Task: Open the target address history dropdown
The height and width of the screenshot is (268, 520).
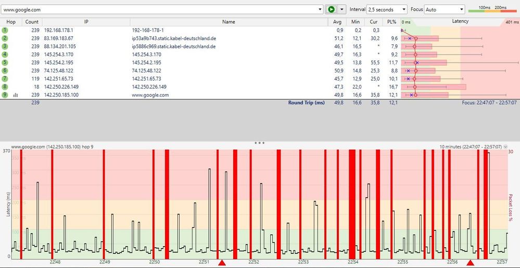Action: 320,9
